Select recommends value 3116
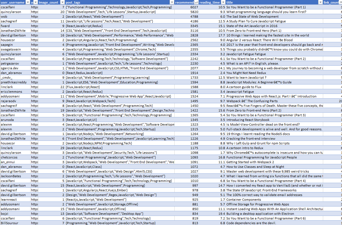 (194, 31)
